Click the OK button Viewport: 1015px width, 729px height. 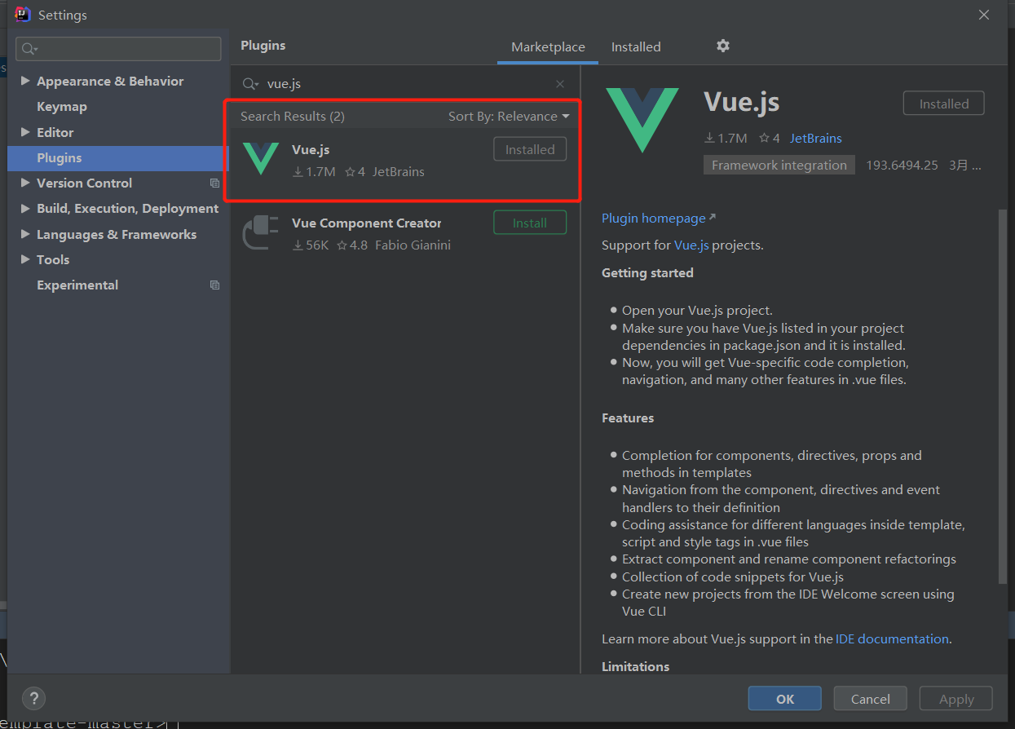[785, 699]
